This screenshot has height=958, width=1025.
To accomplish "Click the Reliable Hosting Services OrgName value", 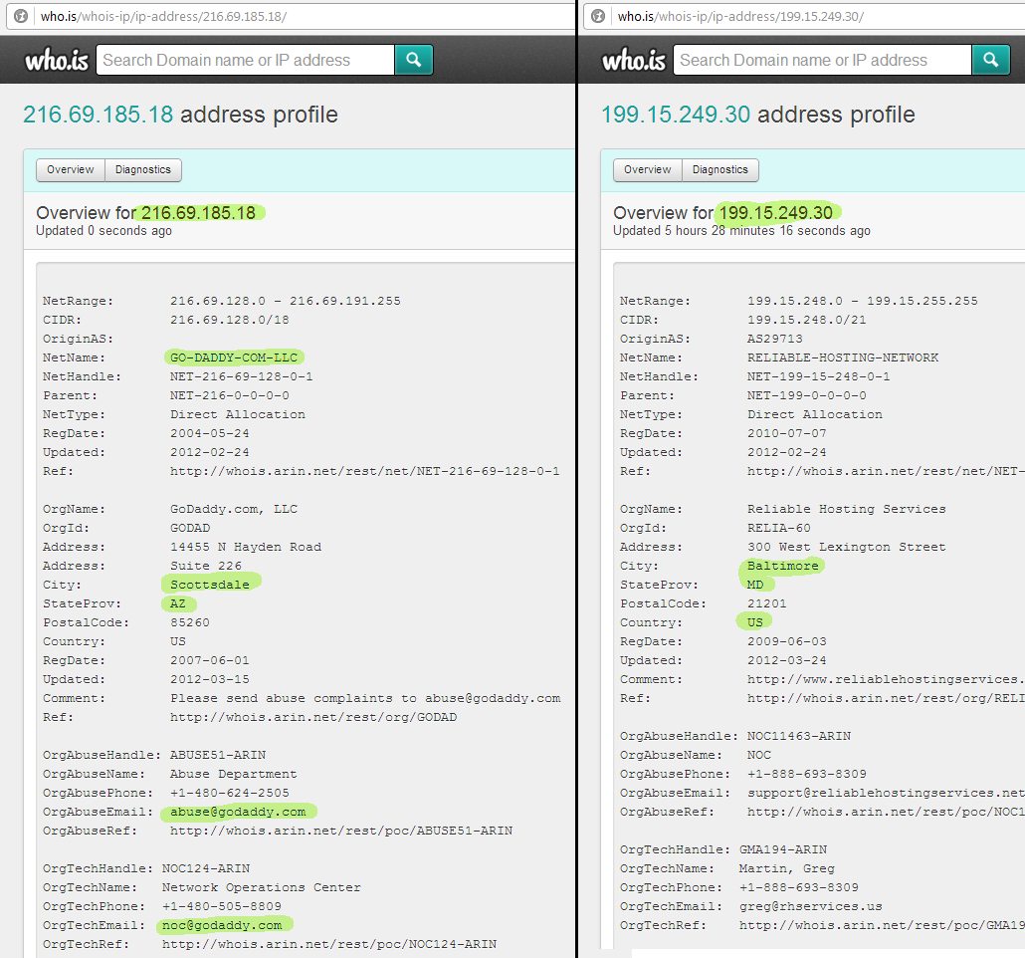I will pyautogui.click(x=847, y=509).
